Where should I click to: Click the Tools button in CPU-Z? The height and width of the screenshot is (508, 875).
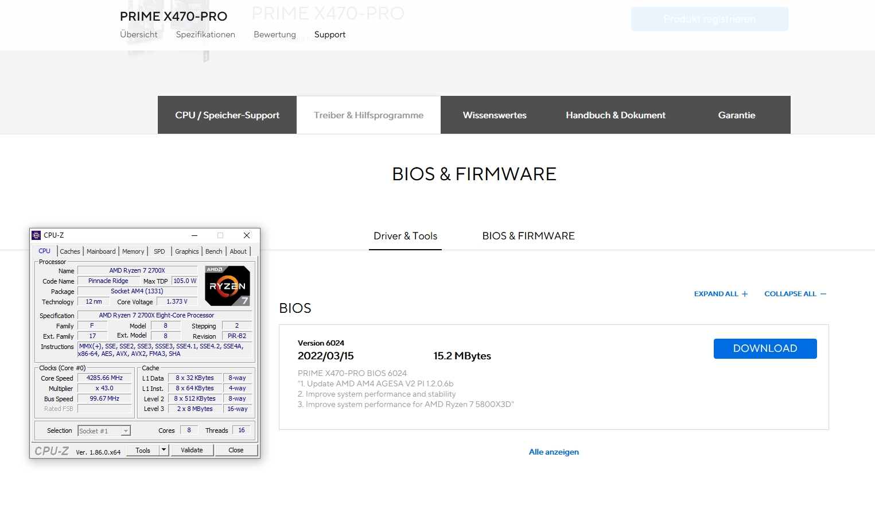143,450
